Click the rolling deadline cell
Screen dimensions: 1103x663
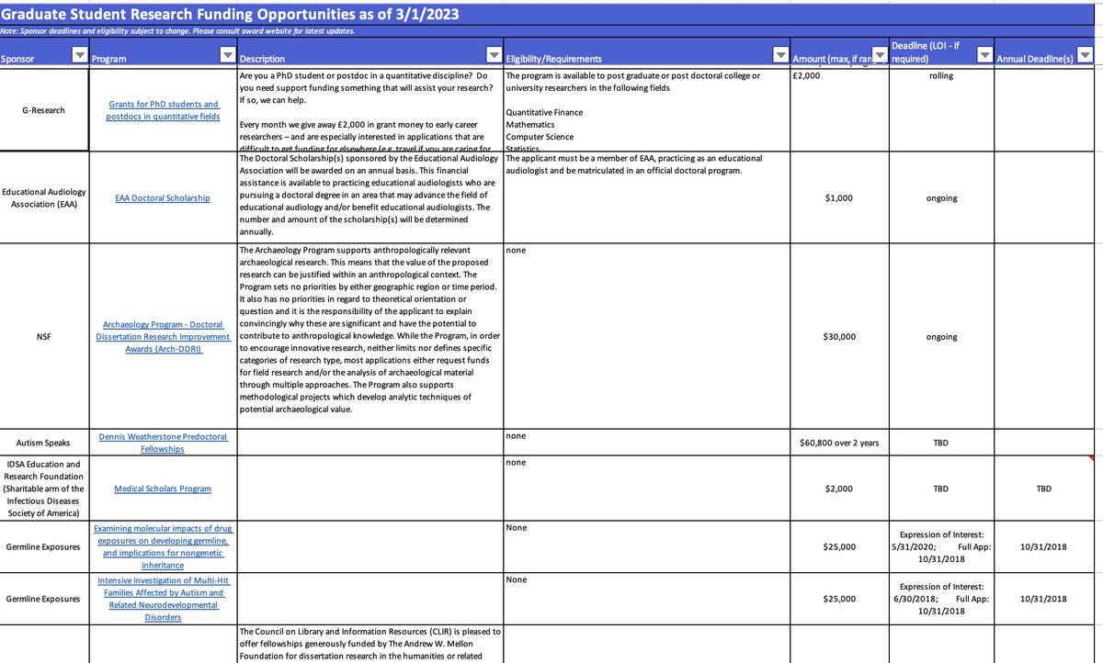coord(941,110)
